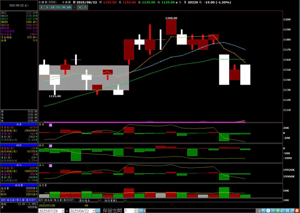The height and width of the screenshot is (213, 300).
Task: Switch to the 5-minute timeframe
Action: [x=47, y=7]
